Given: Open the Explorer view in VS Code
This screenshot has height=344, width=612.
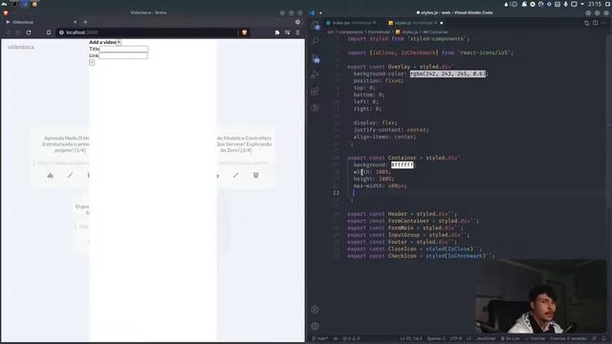Looking at the screenshot, I should pyautogui.click(x=316, y=26).
